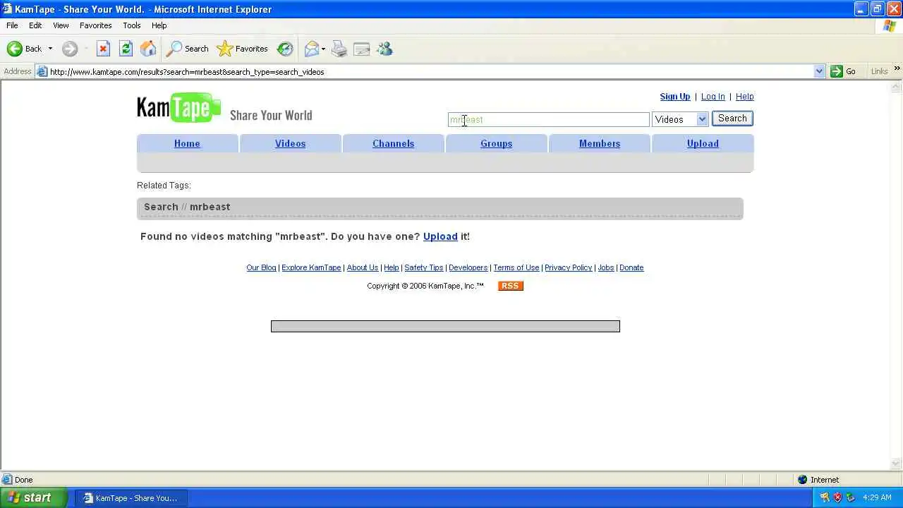Image resolution: width=903 pixels, height=508 pixels.
Task: Click the Jobs footer link
Action: (x=606, y=267)
